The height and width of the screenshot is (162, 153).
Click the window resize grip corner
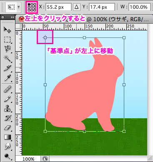tap(150, 159)
